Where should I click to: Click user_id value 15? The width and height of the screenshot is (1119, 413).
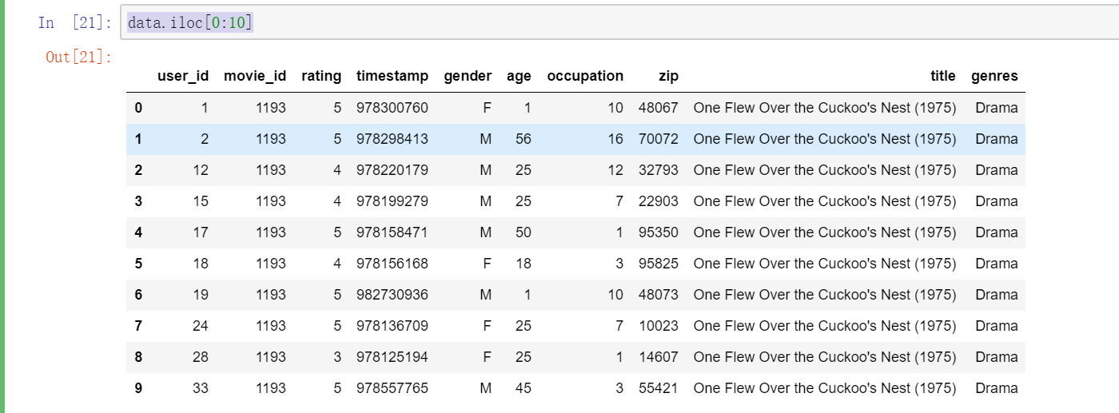click(x=201, y=201)
